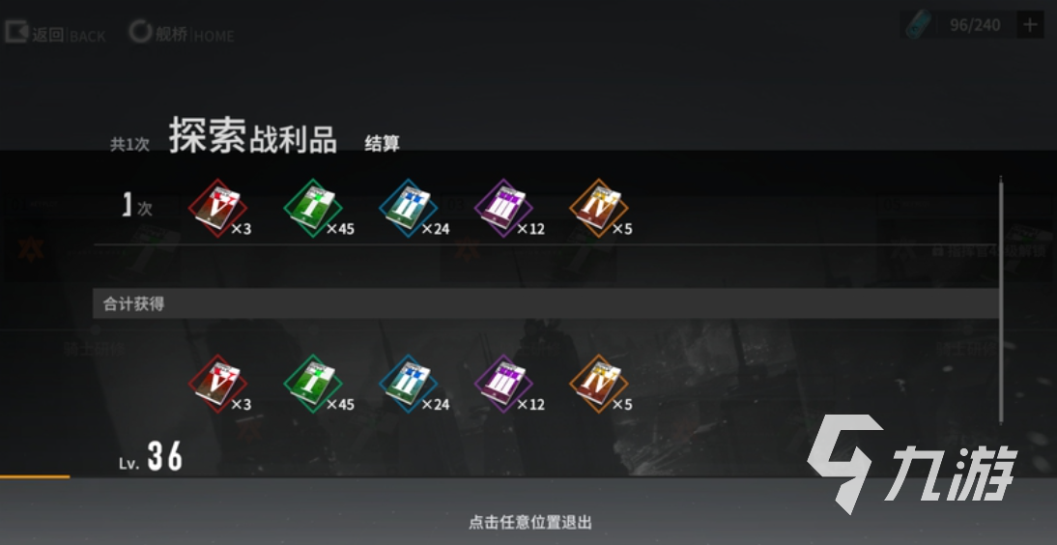The image size is (1057, 545).
Task: Return to 舰桥 HOME bridge
Action: (182, 33)
